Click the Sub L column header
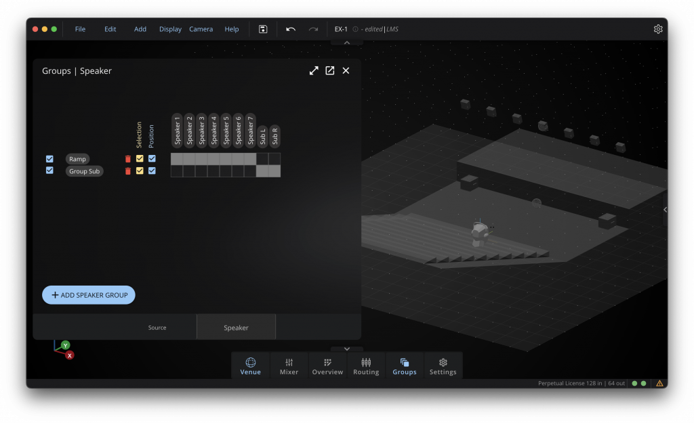The height and width of the screenshot is (423, 694). click(x=262, y=135)
